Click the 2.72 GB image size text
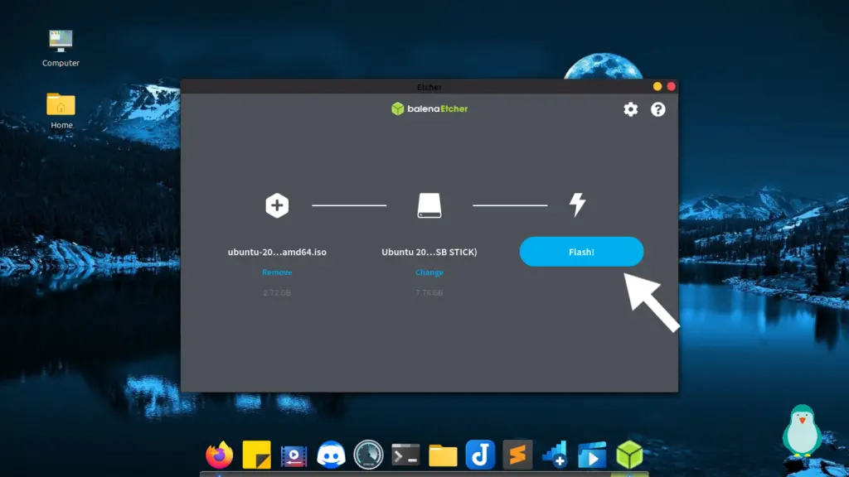The image size is (849, 477). (x=277, y=292)
